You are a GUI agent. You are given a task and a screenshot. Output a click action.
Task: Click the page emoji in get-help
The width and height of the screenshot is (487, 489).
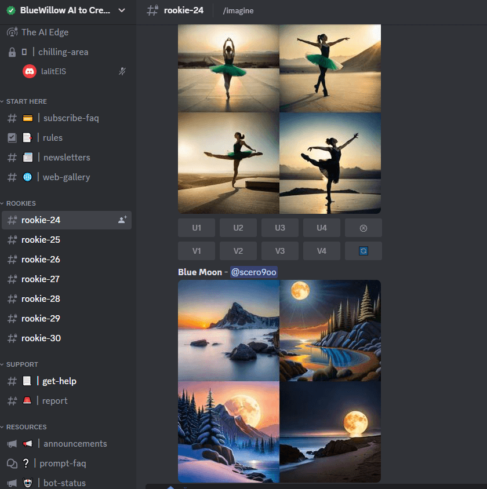[x=27, y=381]
